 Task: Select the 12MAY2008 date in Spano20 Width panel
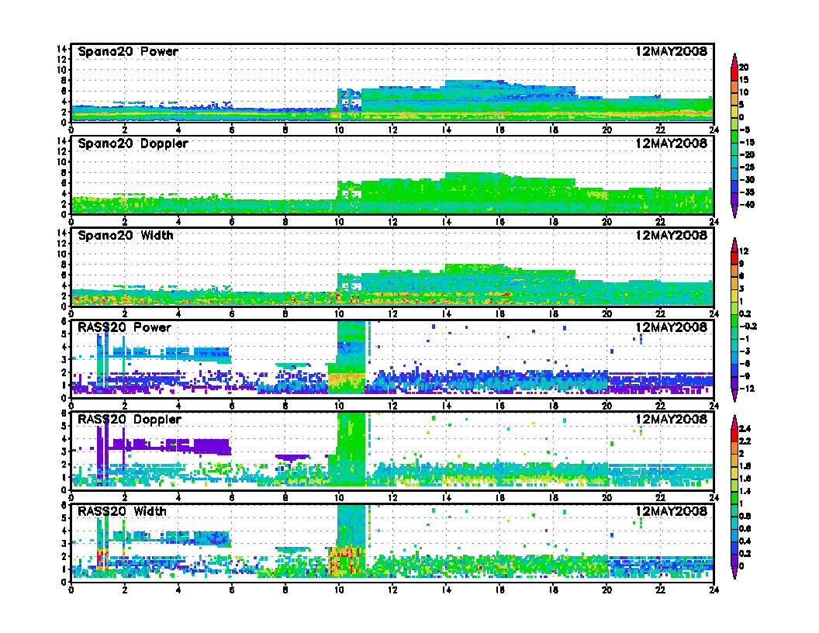click(671, 235)
